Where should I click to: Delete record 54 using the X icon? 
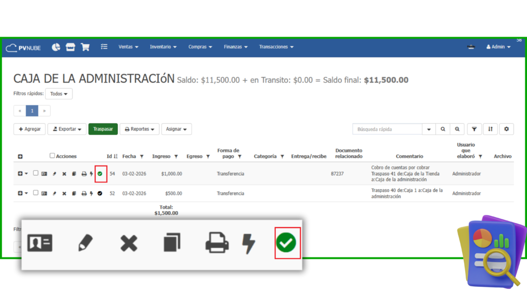(64, 174)
